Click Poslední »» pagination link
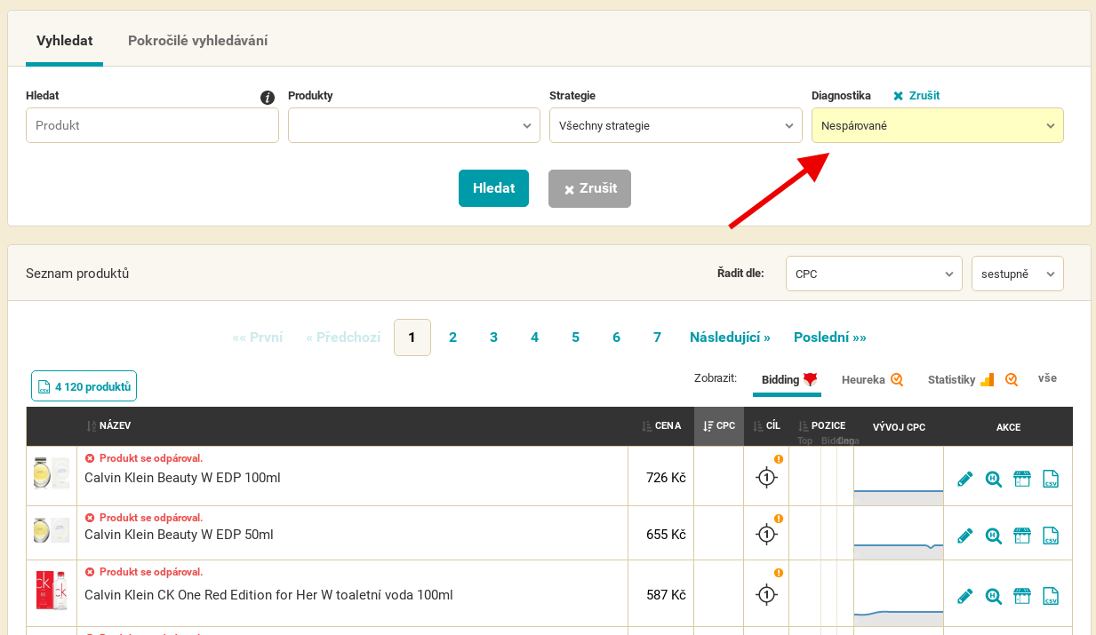The height and width of the screenshot is (635, 1096). (830, 337)
